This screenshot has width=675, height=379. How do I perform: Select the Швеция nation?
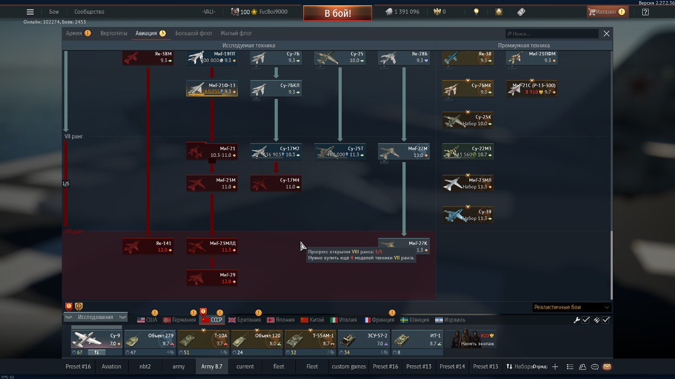tap(414, 320)
